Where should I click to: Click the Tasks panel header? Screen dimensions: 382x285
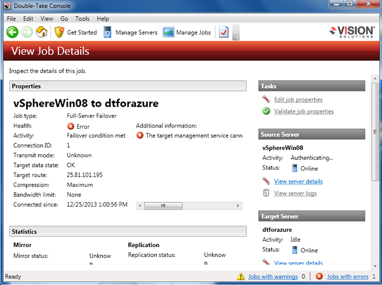(312, 86)
